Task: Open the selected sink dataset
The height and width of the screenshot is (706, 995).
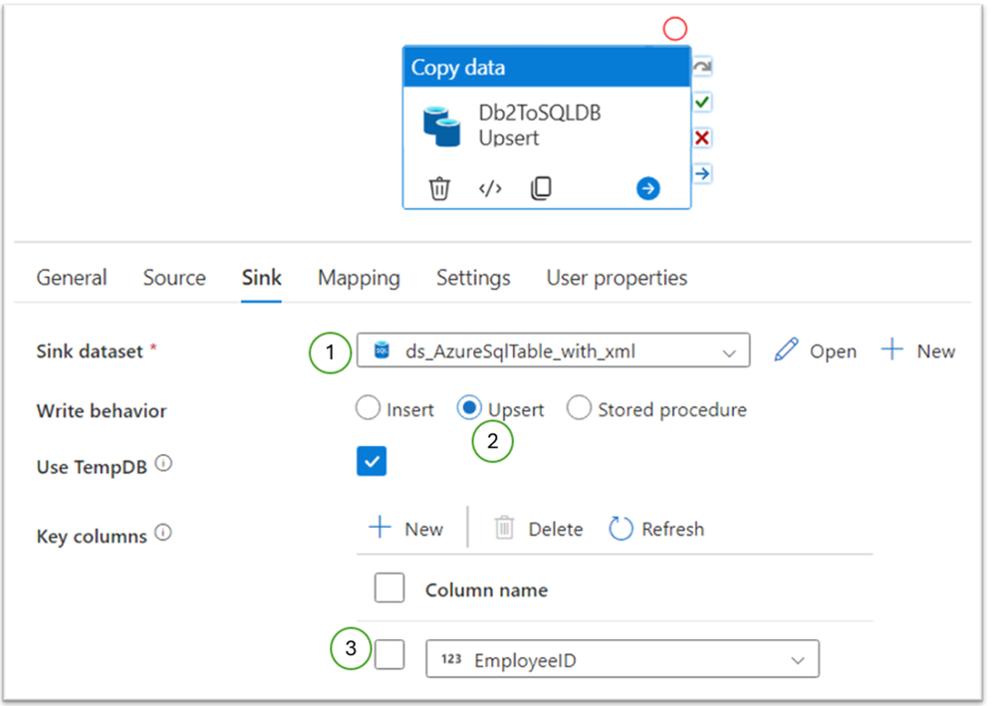Action: click(x=816, y=351)
